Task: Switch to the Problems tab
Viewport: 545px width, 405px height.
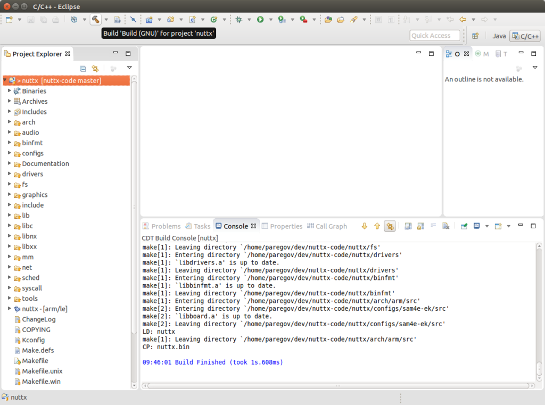Action: coord(162,226)
